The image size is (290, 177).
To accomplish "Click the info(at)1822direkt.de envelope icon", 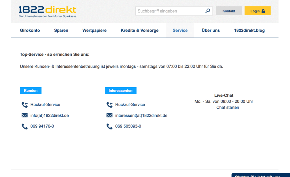I will (25, 116).
